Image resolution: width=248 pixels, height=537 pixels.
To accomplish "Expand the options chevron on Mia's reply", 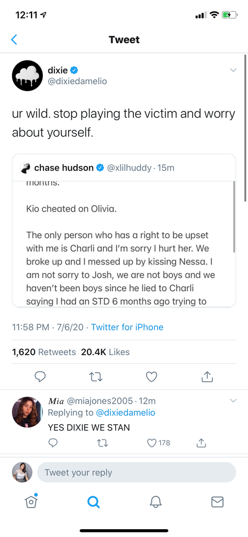I will tap(233, 401).
